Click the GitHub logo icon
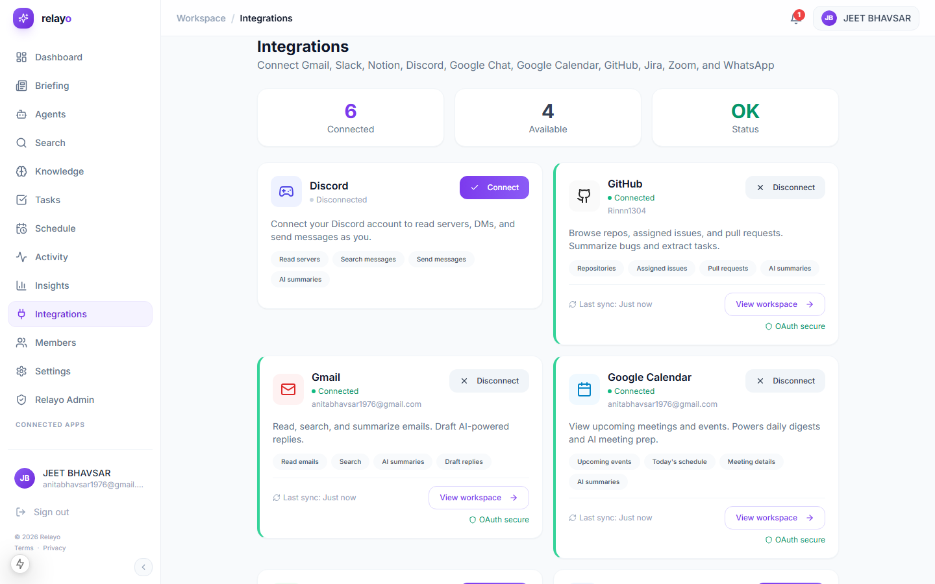Screen dimensions: 935x584 point(584,196)
